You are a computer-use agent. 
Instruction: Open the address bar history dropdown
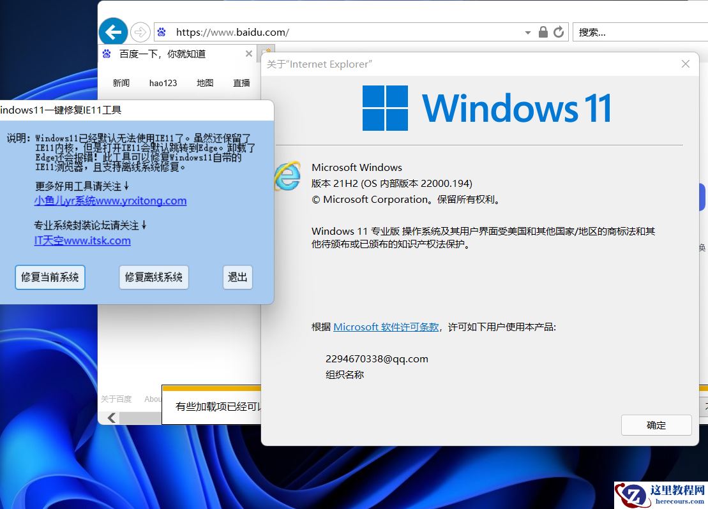[527, 32]
